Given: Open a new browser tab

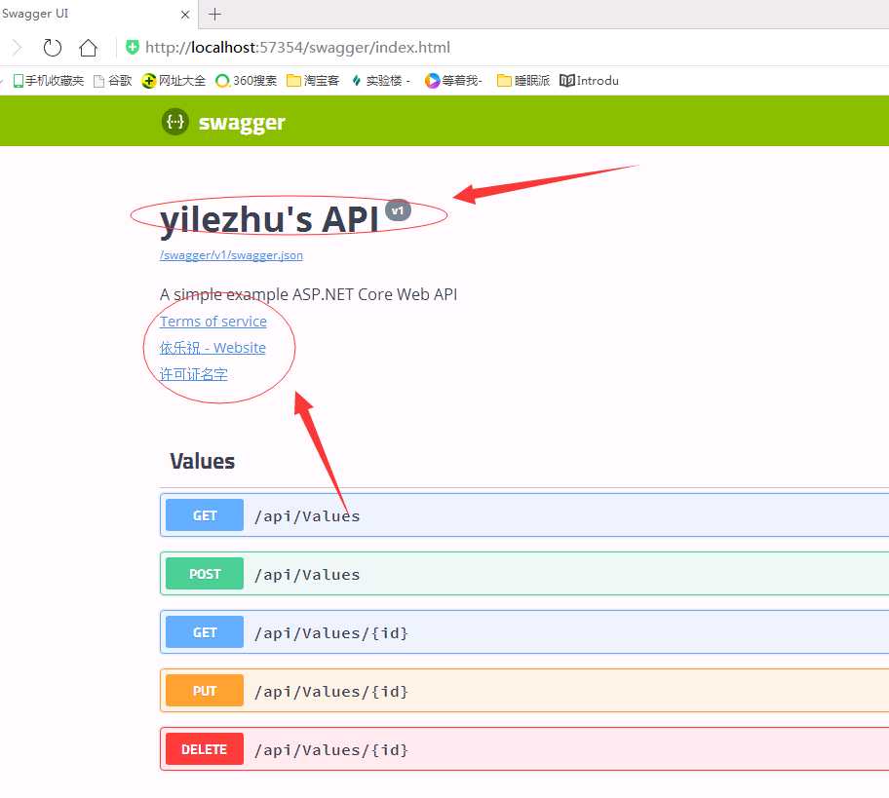Looking at the screenshot, I should [214, 15].
